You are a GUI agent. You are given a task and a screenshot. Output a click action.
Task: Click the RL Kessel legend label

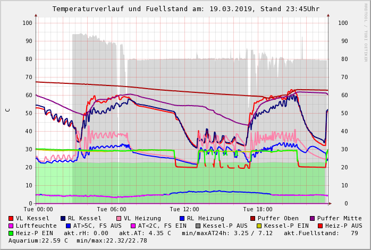click(85, 218)
